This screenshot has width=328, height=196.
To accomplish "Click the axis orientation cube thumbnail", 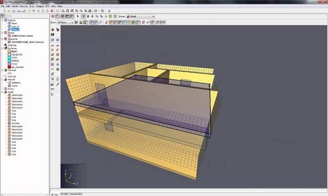I will [x=73, y=176].
